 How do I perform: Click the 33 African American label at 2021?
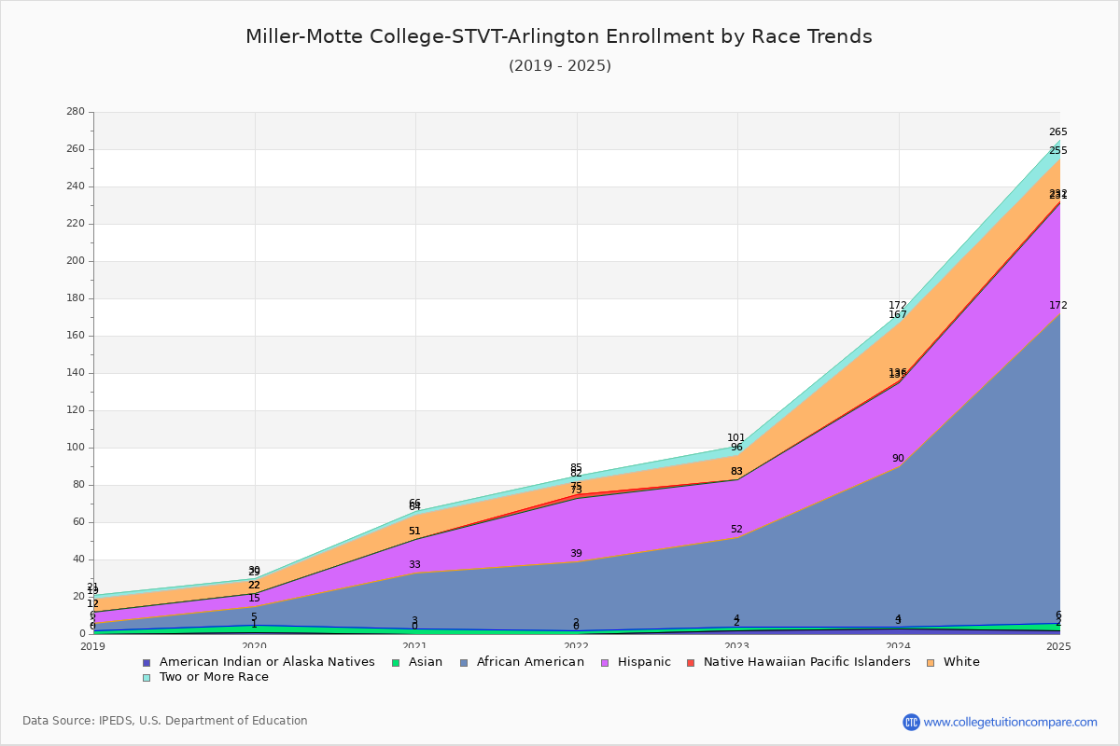click(x=414, y=565)
